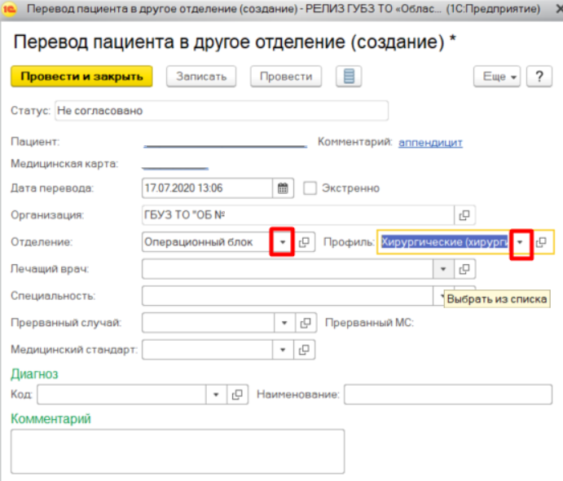
Task: Click the help question mark button
Action: click(x=539, y=77)
